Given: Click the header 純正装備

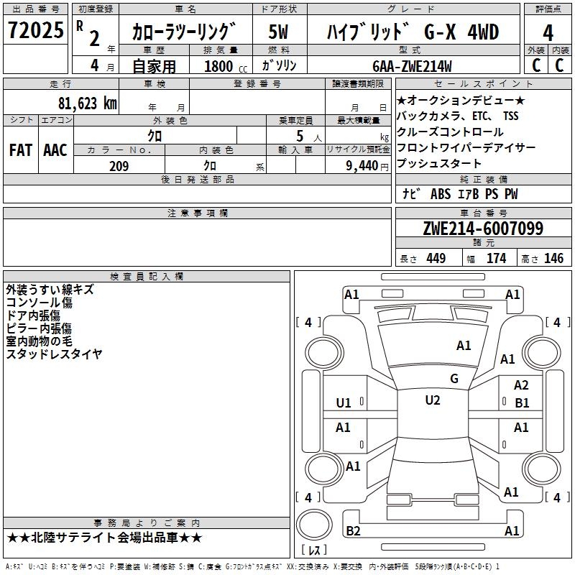Looking at the screenshot, I should click(483, 179).
